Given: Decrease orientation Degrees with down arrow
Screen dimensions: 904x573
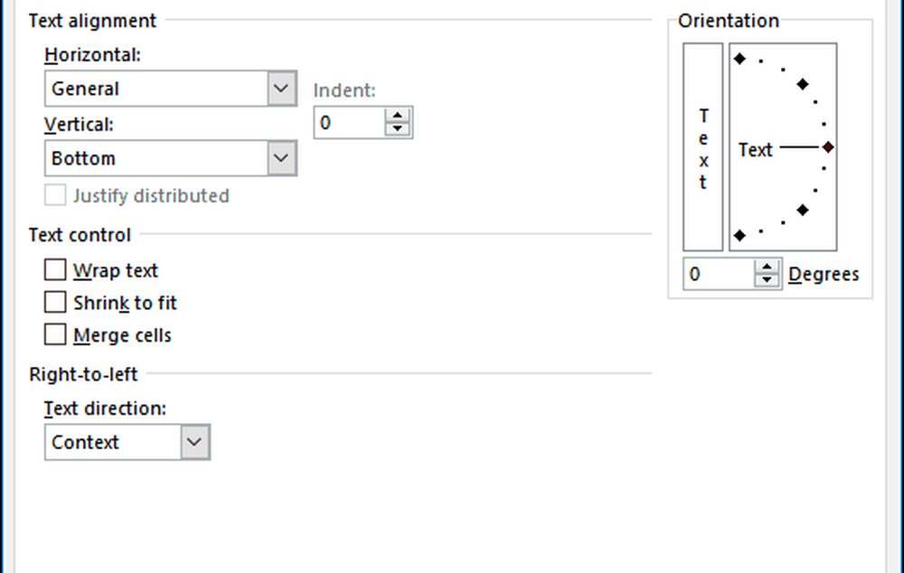Looking at the screenshot, I should coord(767,280).
